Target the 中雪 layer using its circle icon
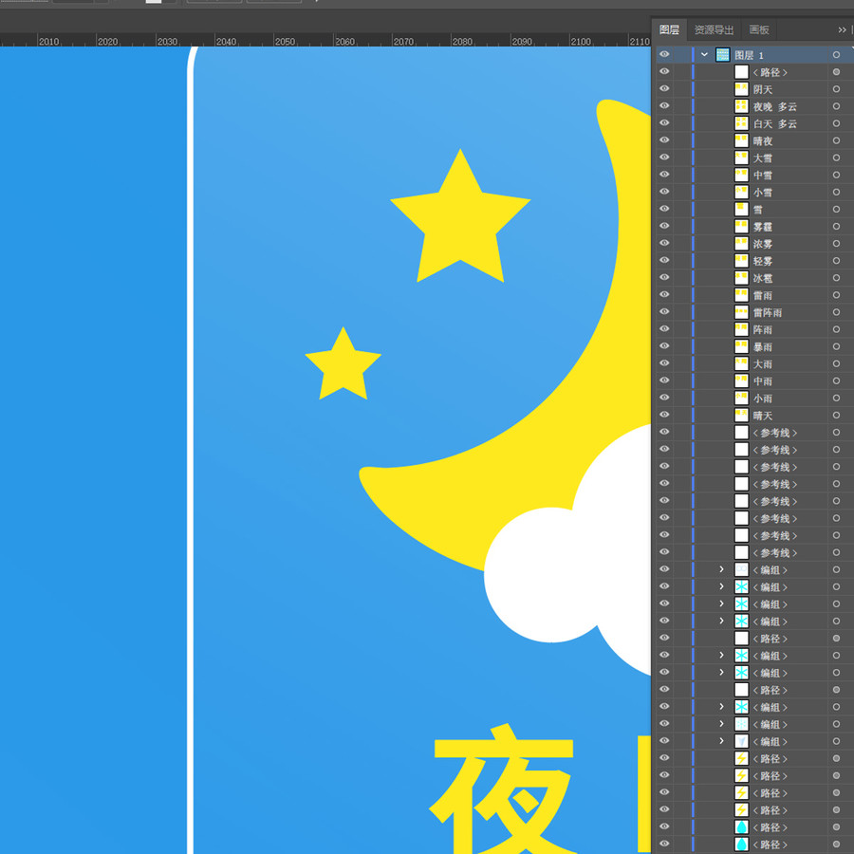Viewport: 854px width, 854px height. 836,175
